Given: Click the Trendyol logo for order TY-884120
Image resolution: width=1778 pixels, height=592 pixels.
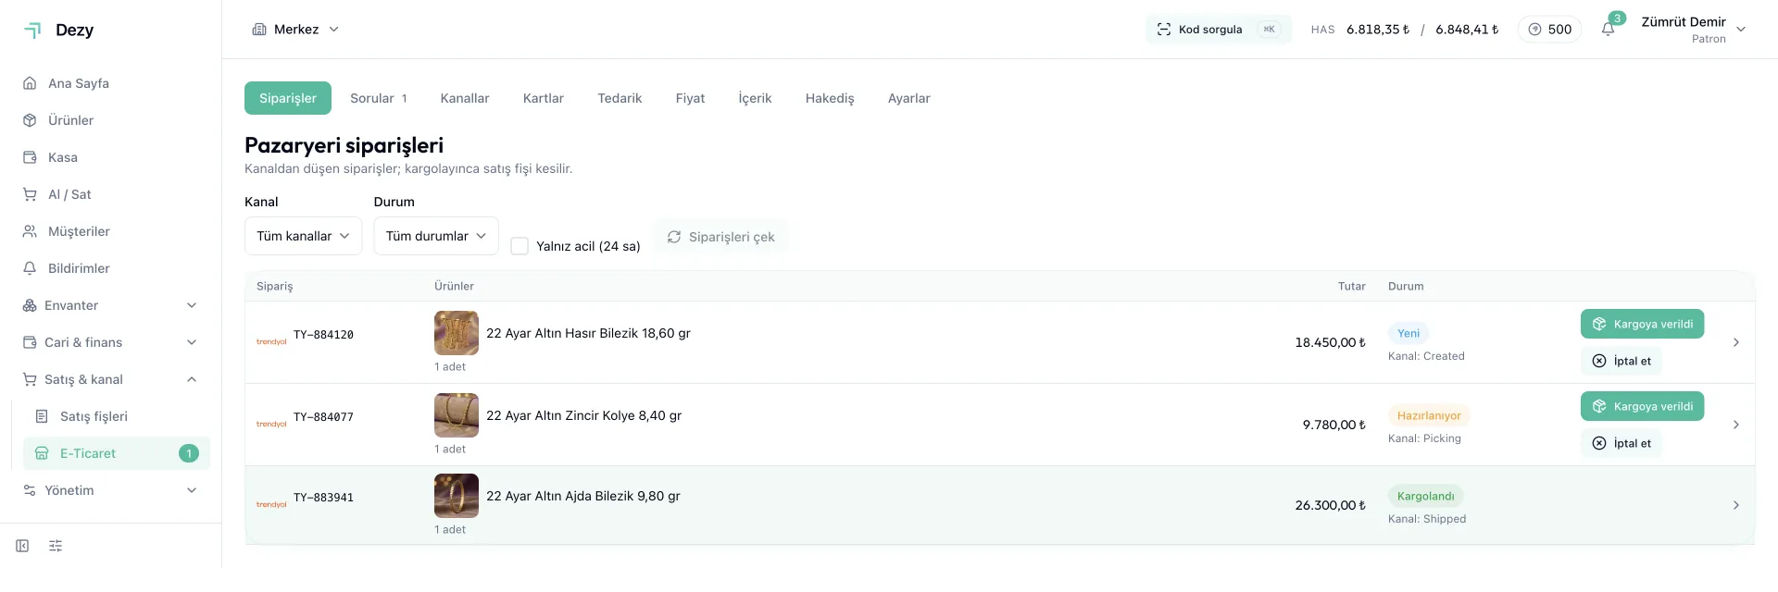Looking at the screenshot, I should click(271, 342).
